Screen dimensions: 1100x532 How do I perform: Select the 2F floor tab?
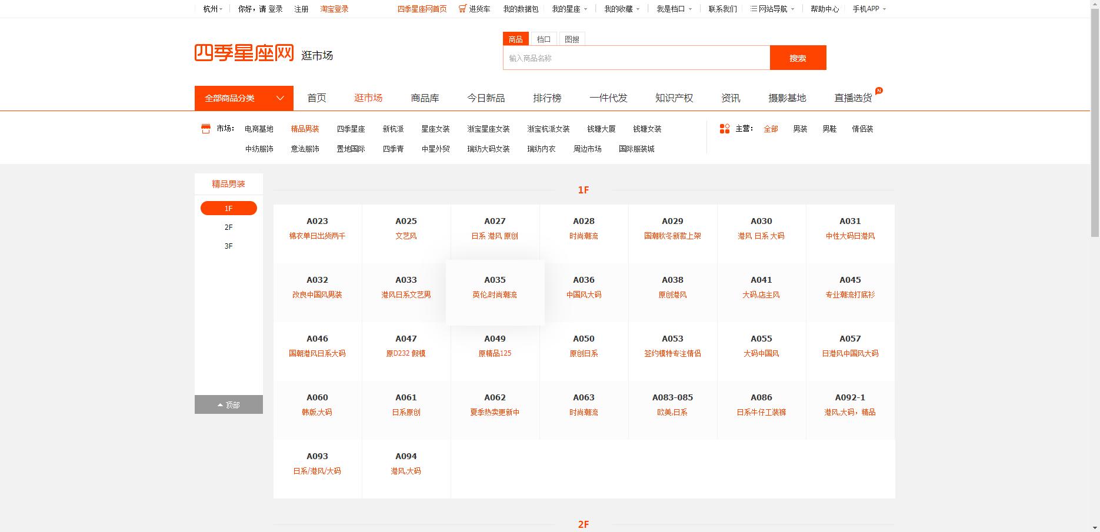(228, 227)
